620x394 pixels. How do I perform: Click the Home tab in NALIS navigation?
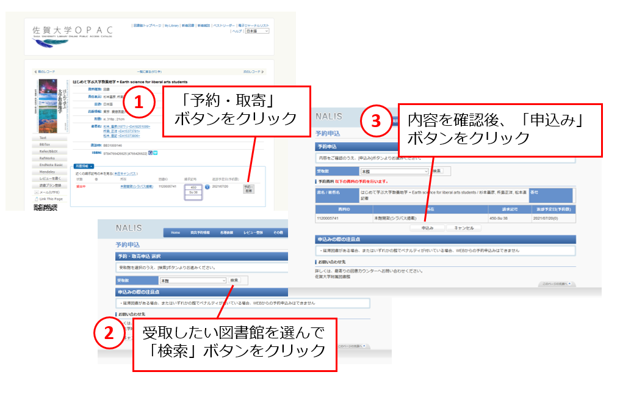point(176,233)
